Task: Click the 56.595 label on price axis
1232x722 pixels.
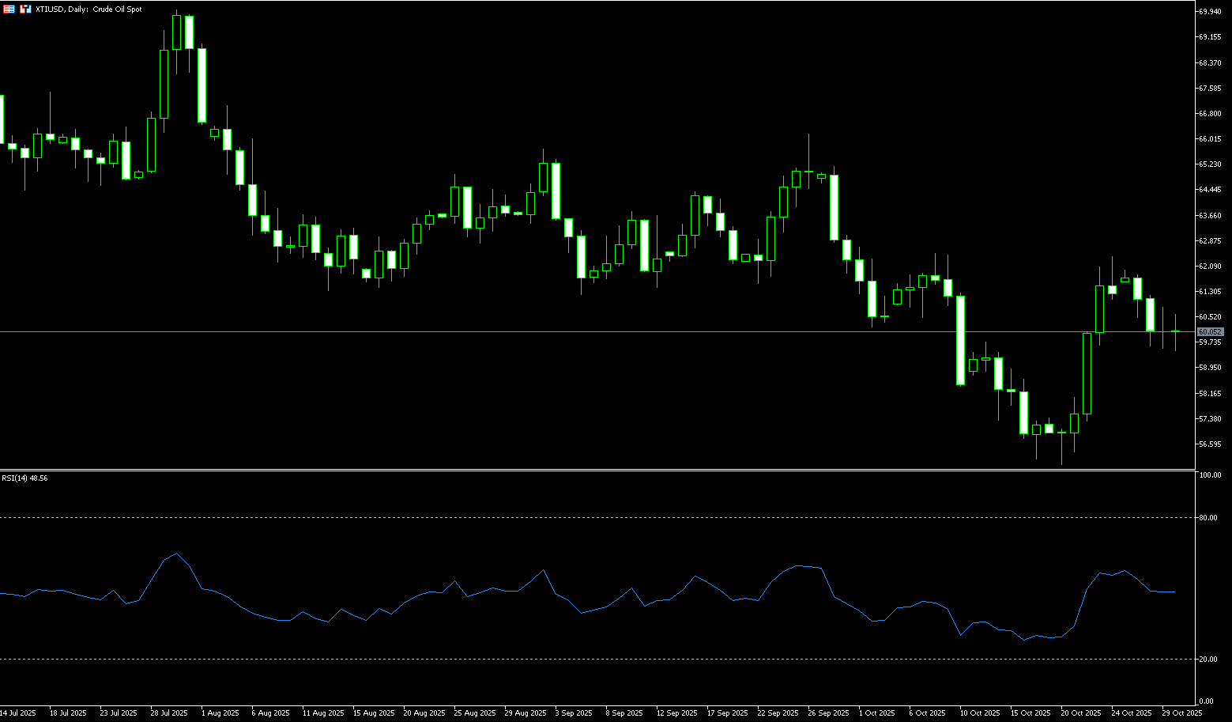Action: [x=1210, y=444]
